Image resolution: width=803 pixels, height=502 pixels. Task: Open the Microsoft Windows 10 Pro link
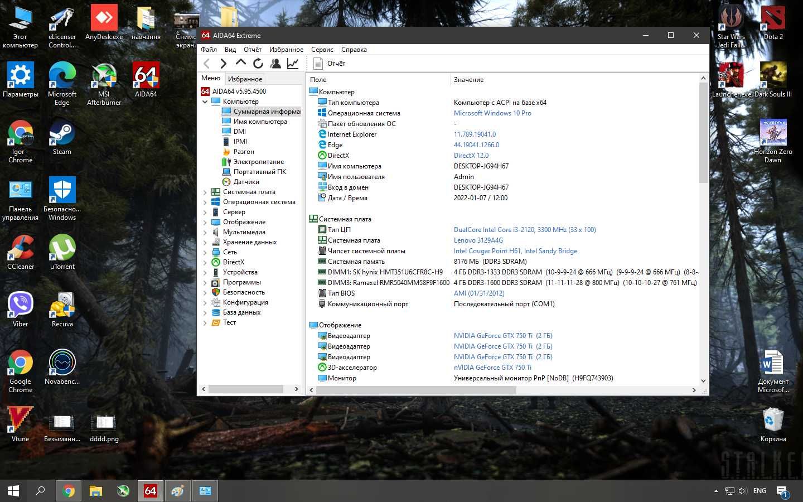point(492,113)
